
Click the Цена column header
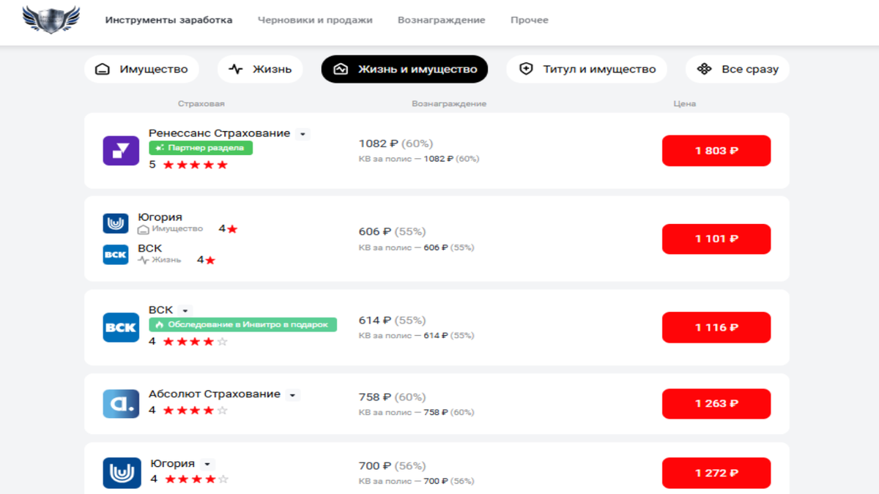click(x=685, y=104)
